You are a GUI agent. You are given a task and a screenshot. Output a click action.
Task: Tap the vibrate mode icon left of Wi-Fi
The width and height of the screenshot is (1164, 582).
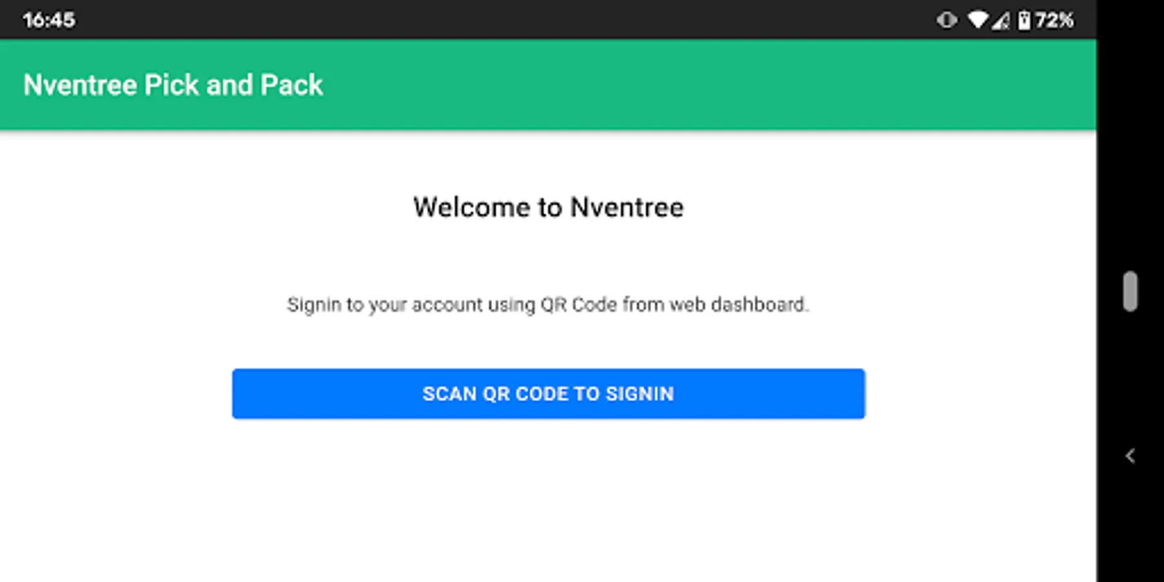(946, 20)
